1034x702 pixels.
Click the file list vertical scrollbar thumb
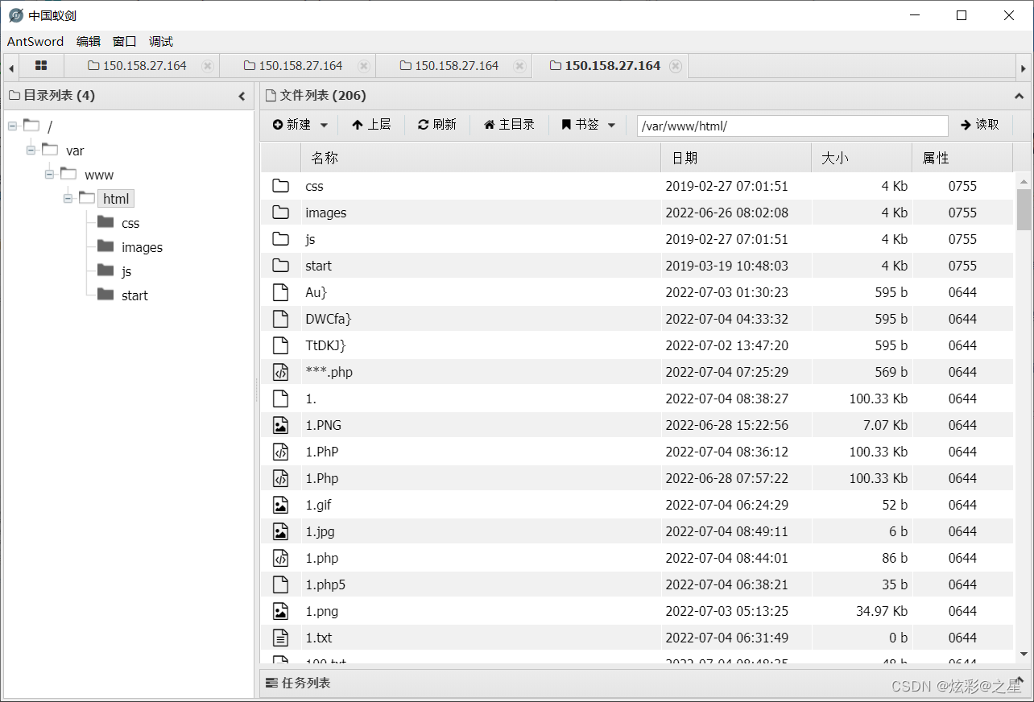point(1024,209)
